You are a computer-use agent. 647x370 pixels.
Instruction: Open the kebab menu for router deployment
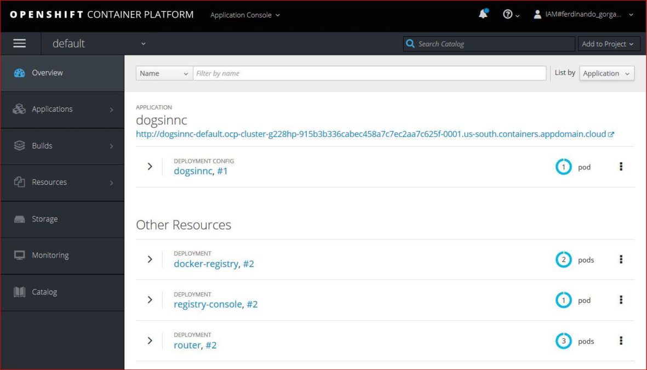(621, 340)
